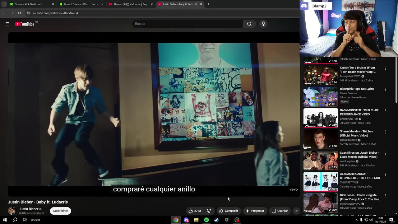The image size is (398, 224).
Task: Open more actions ellipsis below video
Action: 296,211
